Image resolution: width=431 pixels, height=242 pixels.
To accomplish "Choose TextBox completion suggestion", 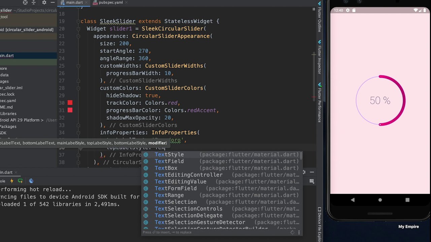I will pos(222,168).
